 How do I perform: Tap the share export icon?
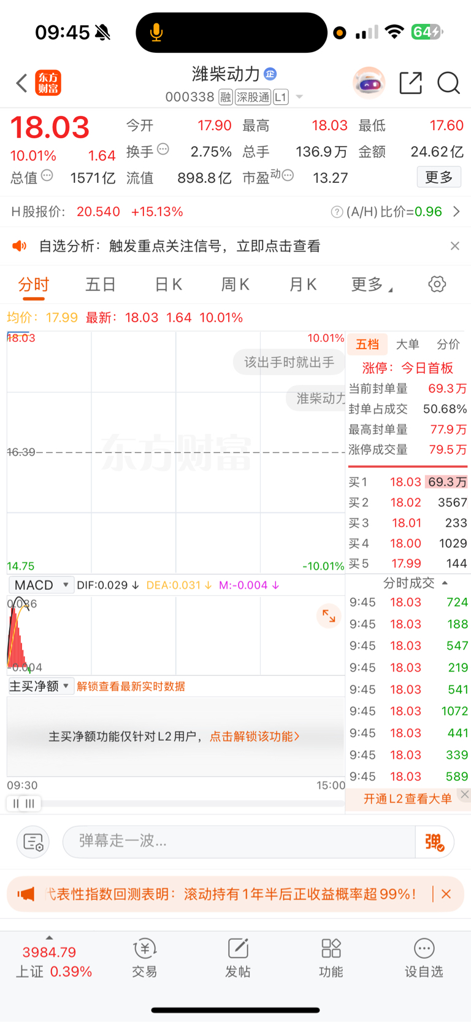[410, 83]
